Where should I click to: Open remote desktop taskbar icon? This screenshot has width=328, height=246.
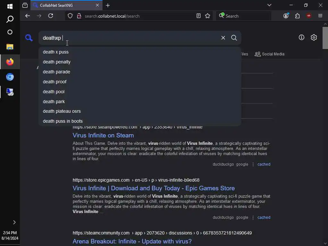pyautogui.click(x=10, y=92)
